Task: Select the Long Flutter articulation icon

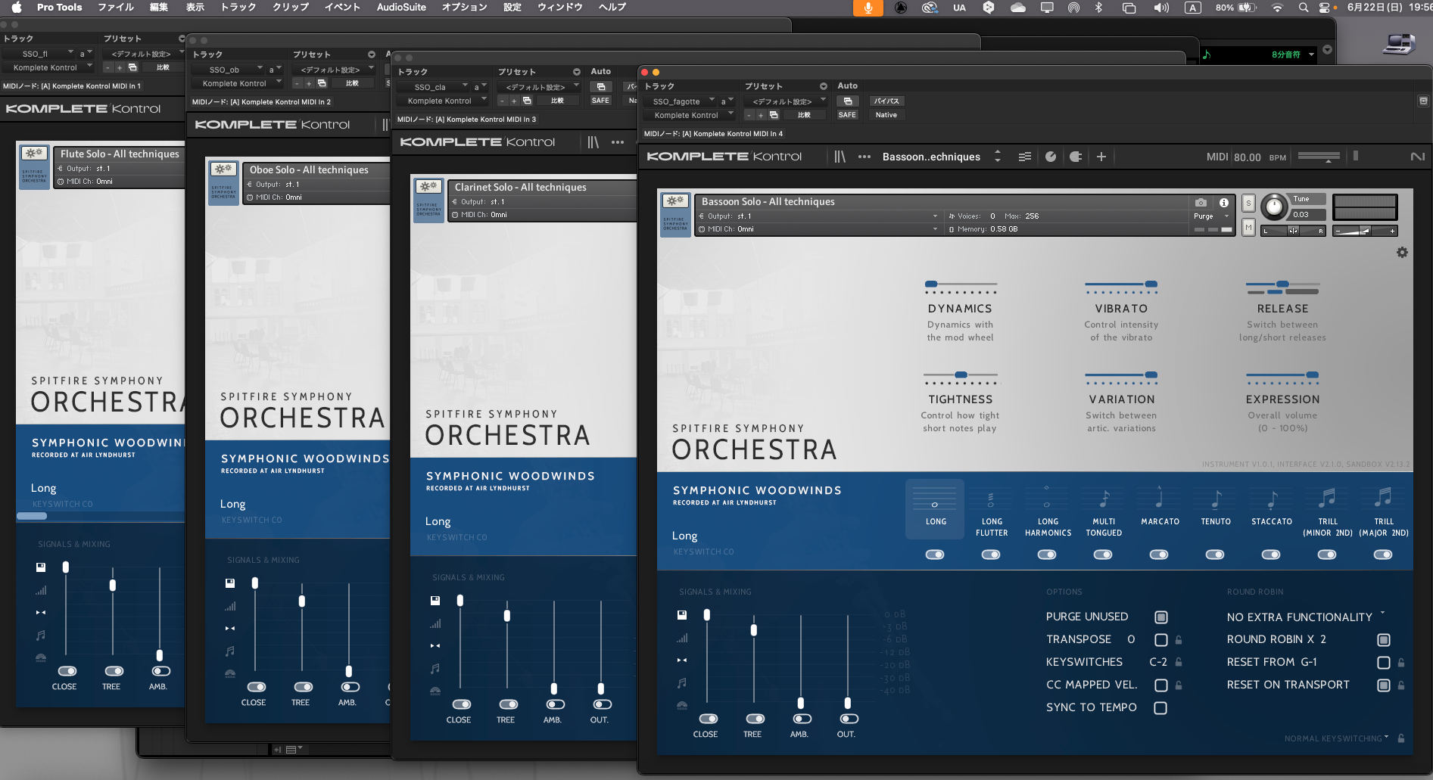Action: (x=991, y=500)
